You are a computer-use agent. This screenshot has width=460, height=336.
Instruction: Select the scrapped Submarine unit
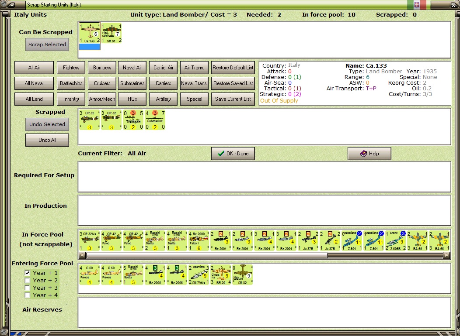[155, 120]
